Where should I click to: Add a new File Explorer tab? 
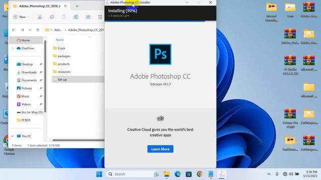coord(77,6)
